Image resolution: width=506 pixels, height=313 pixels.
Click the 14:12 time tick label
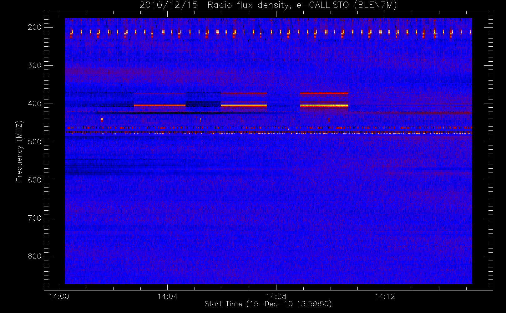click(x=385, y=296)
